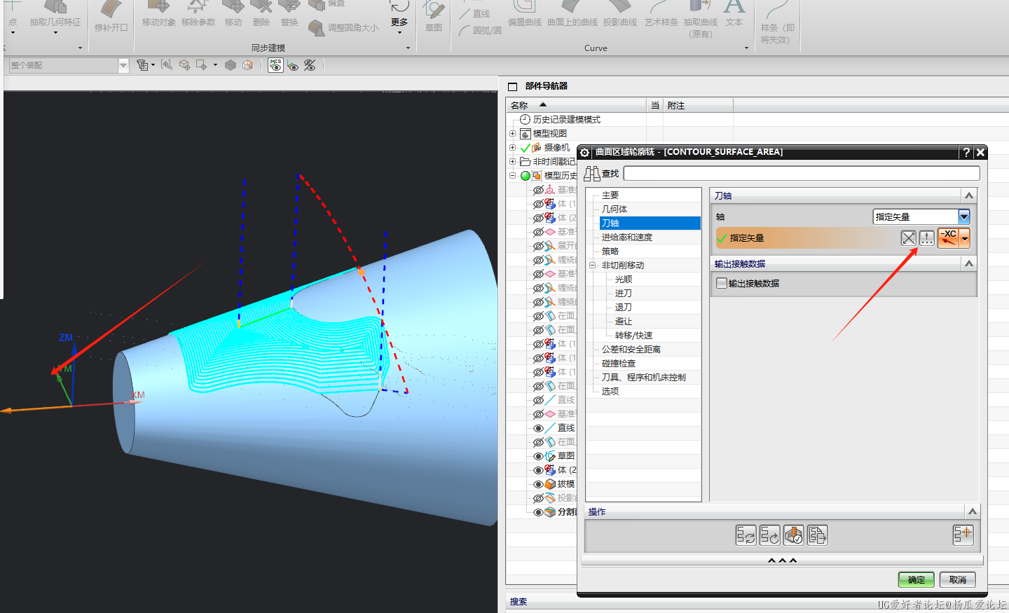Select 几何体 in the dialog tree
1009x613 pixels.
coord(615,209)
